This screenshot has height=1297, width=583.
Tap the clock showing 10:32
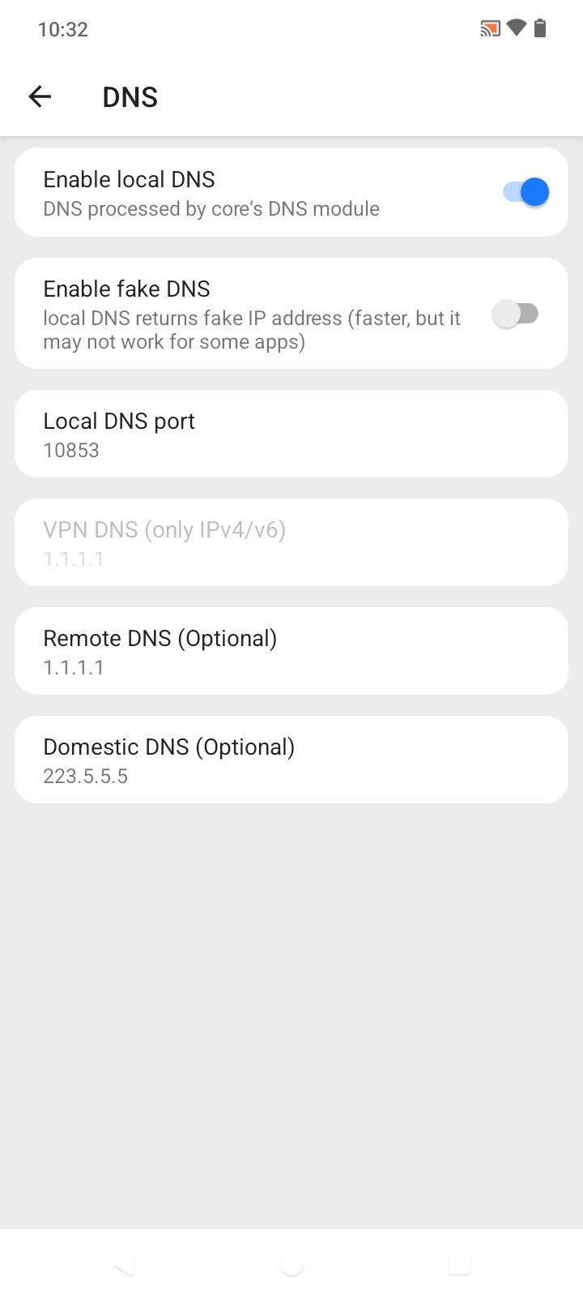62,29
